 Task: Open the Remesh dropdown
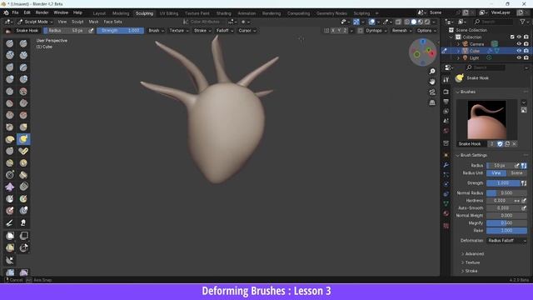401,31
